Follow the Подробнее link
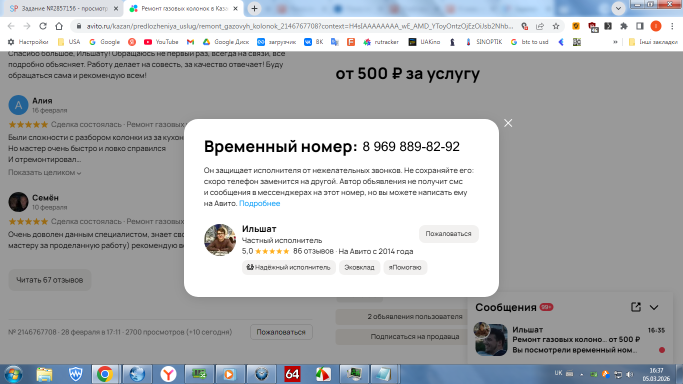This screenshot has height=384, width=683. click(259, 203)
